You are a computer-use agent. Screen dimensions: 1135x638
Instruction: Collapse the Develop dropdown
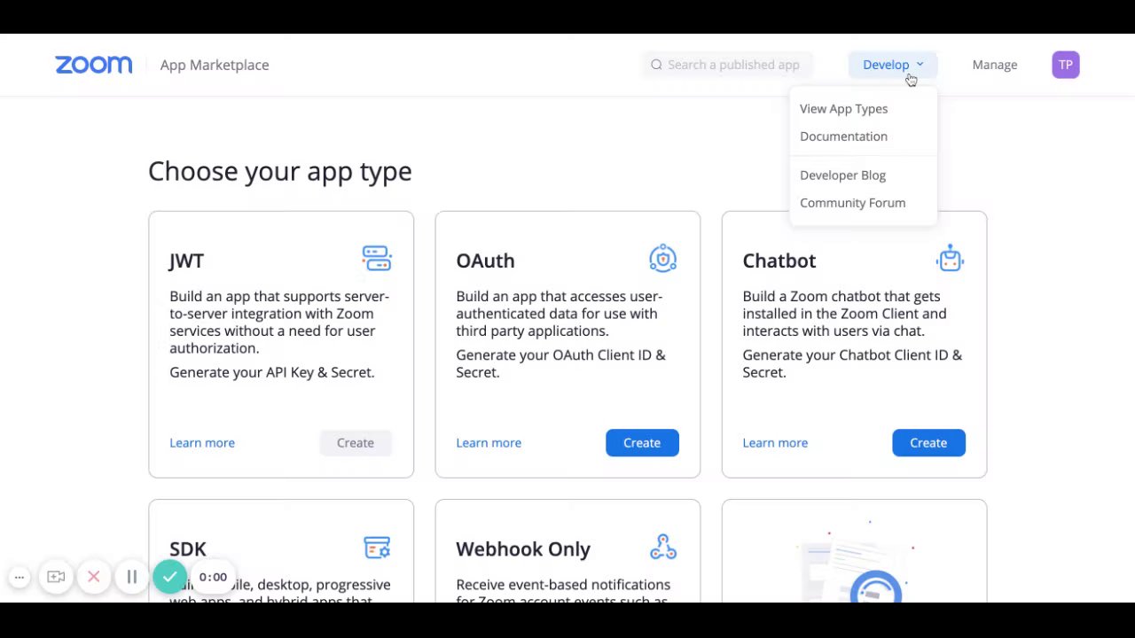[x=893, y=65]
